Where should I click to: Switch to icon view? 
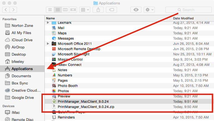[x=50, y=10]
